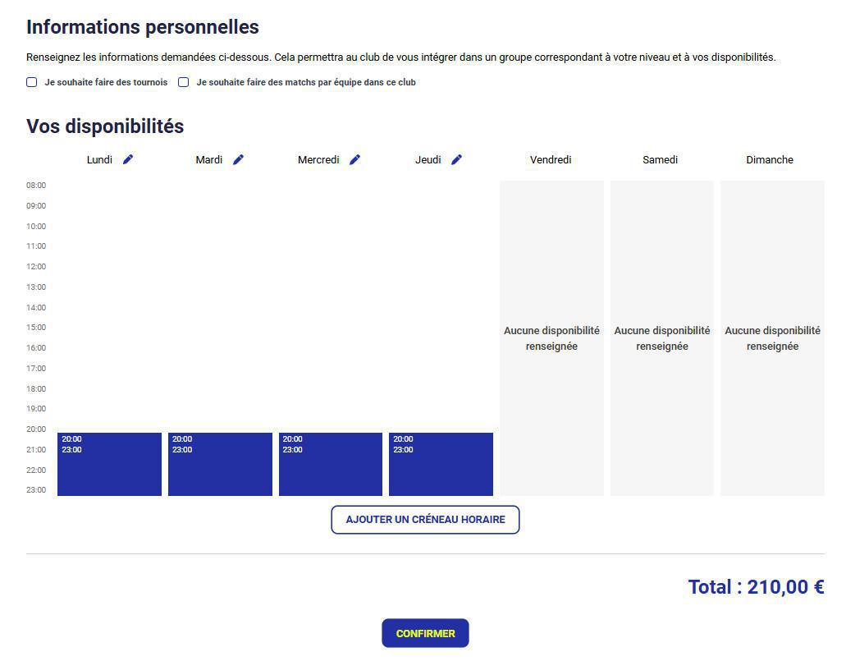Select the Lundi 20:00-23:00 slot block

pos(109,464)
